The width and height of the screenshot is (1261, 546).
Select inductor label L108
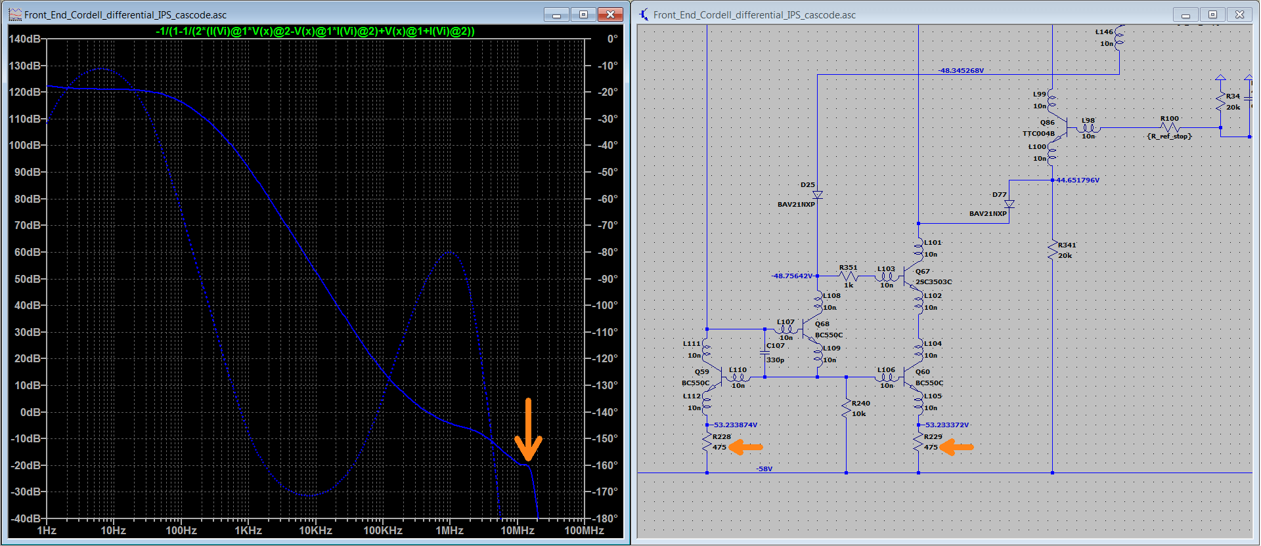coord(831,295)
